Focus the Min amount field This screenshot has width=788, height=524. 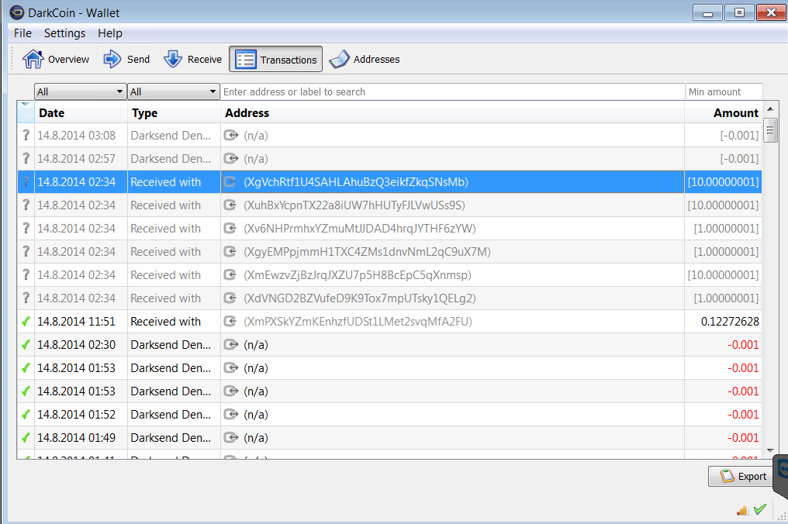click(x=724, y=91)
